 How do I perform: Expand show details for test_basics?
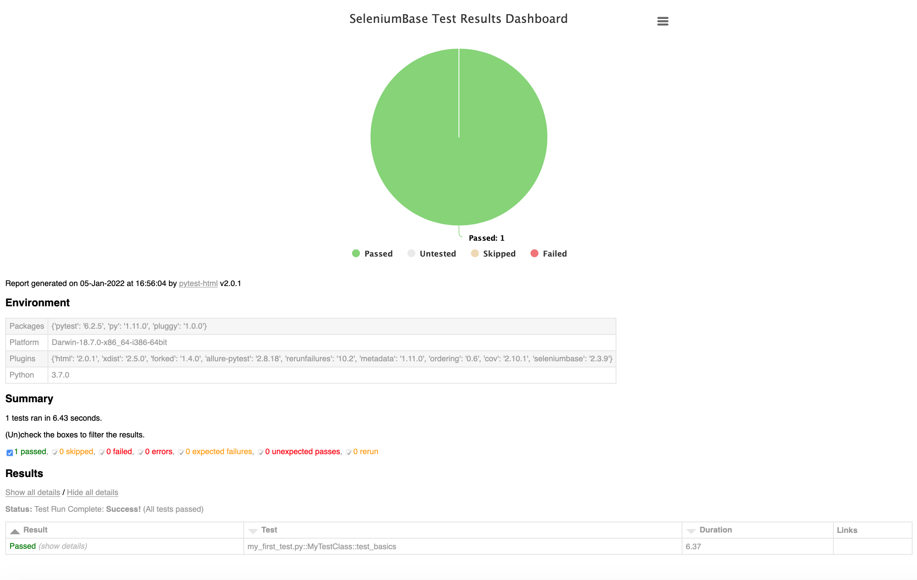(x=62, y=546)
